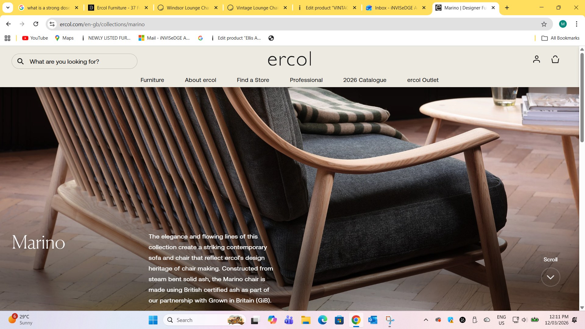Open Microsoft Store from the taskbar

(x=339, y=320)
